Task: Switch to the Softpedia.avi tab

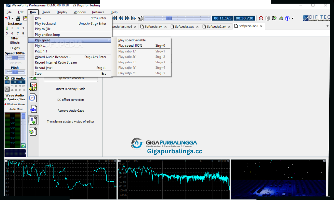Action: [x=154, y=27]
